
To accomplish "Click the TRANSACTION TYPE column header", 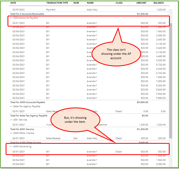I will coord(57,3).
